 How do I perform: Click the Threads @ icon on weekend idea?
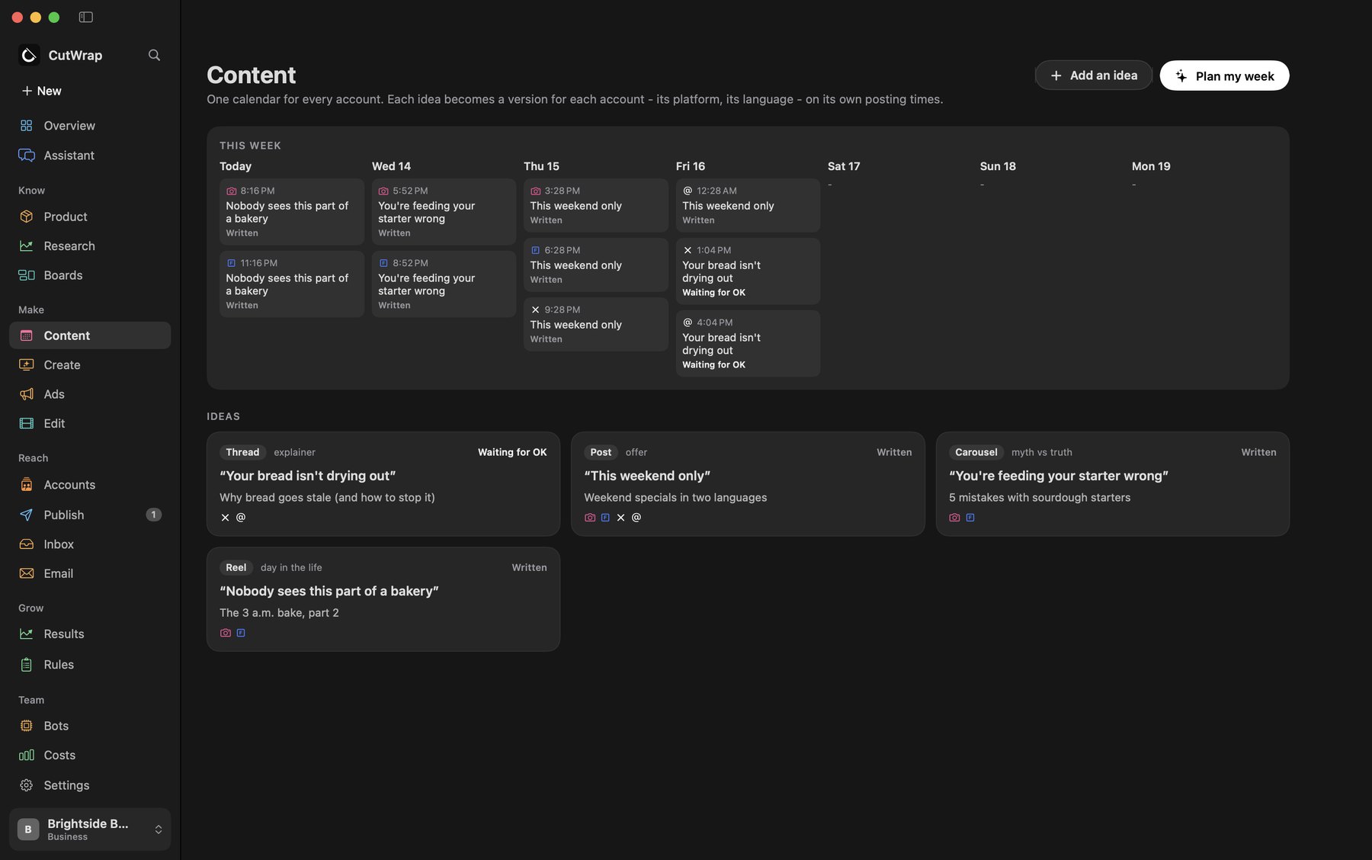[x=636, y=518]
